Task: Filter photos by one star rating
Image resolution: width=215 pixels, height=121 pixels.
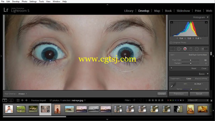Action: 150,100
